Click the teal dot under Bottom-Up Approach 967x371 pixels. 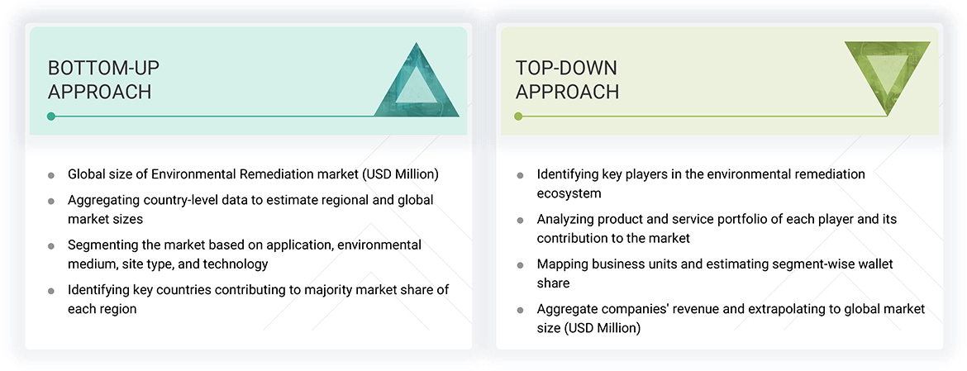(x=51, y=117)
